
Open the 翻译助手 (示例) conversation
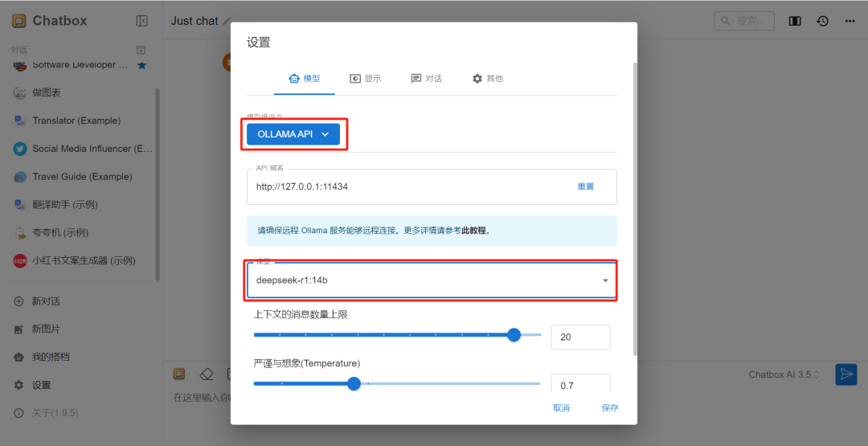click(x=81, y=205)
